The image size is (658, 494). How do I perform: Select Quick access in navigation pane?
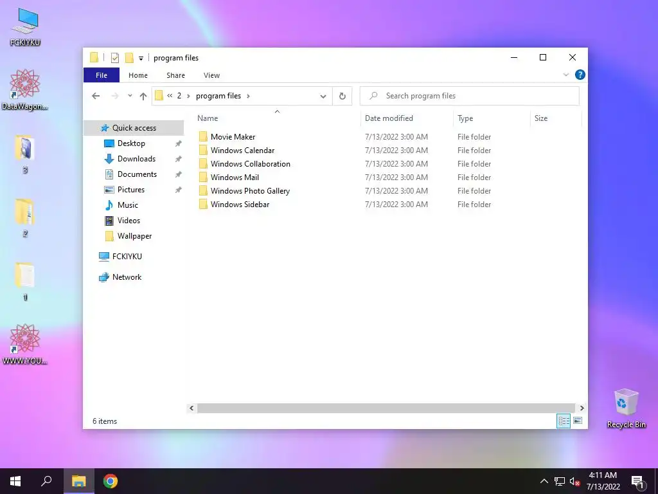click(x=134, y=128)
